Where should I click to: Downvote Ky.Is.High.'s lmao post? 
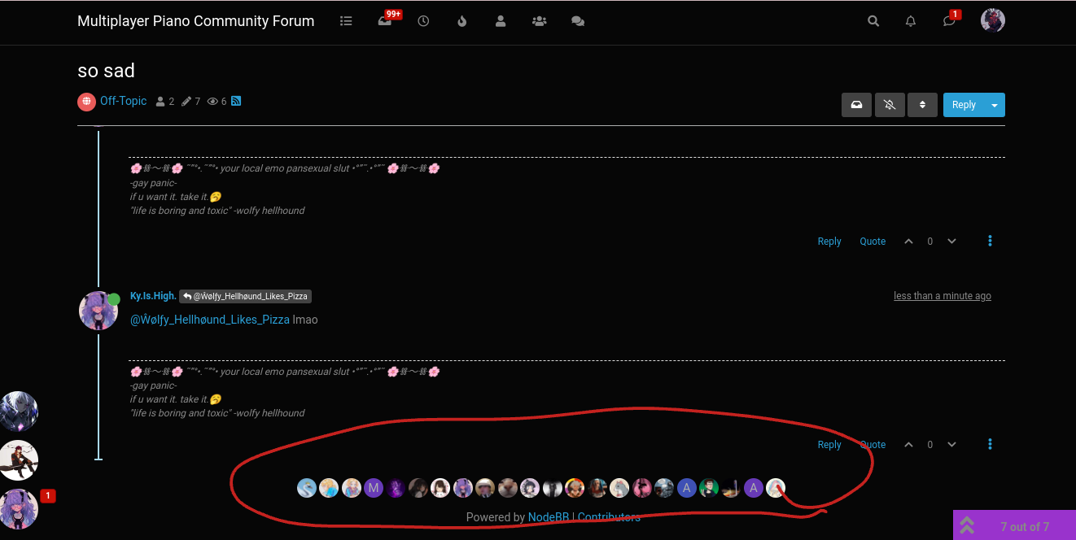(x=951, y=445)
